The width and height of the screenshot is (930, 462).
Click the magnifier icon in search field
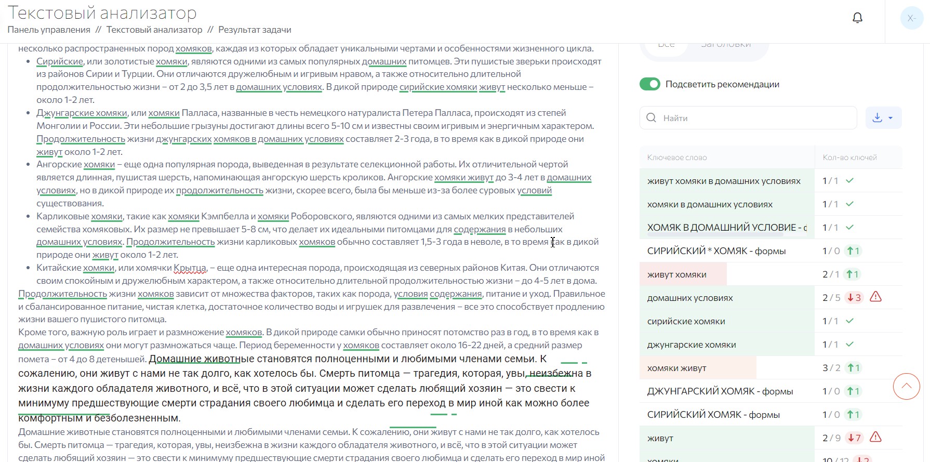pyautogui.click(x=651, y=118)
